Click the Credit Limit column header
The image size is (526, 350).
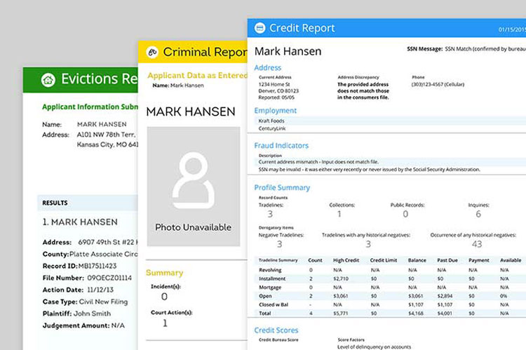click(384, 260)
